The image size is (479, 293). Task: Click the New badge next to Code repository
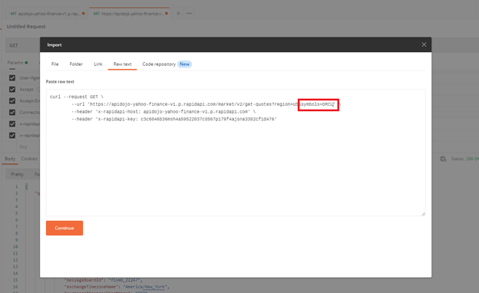click(x=184, y=64)
